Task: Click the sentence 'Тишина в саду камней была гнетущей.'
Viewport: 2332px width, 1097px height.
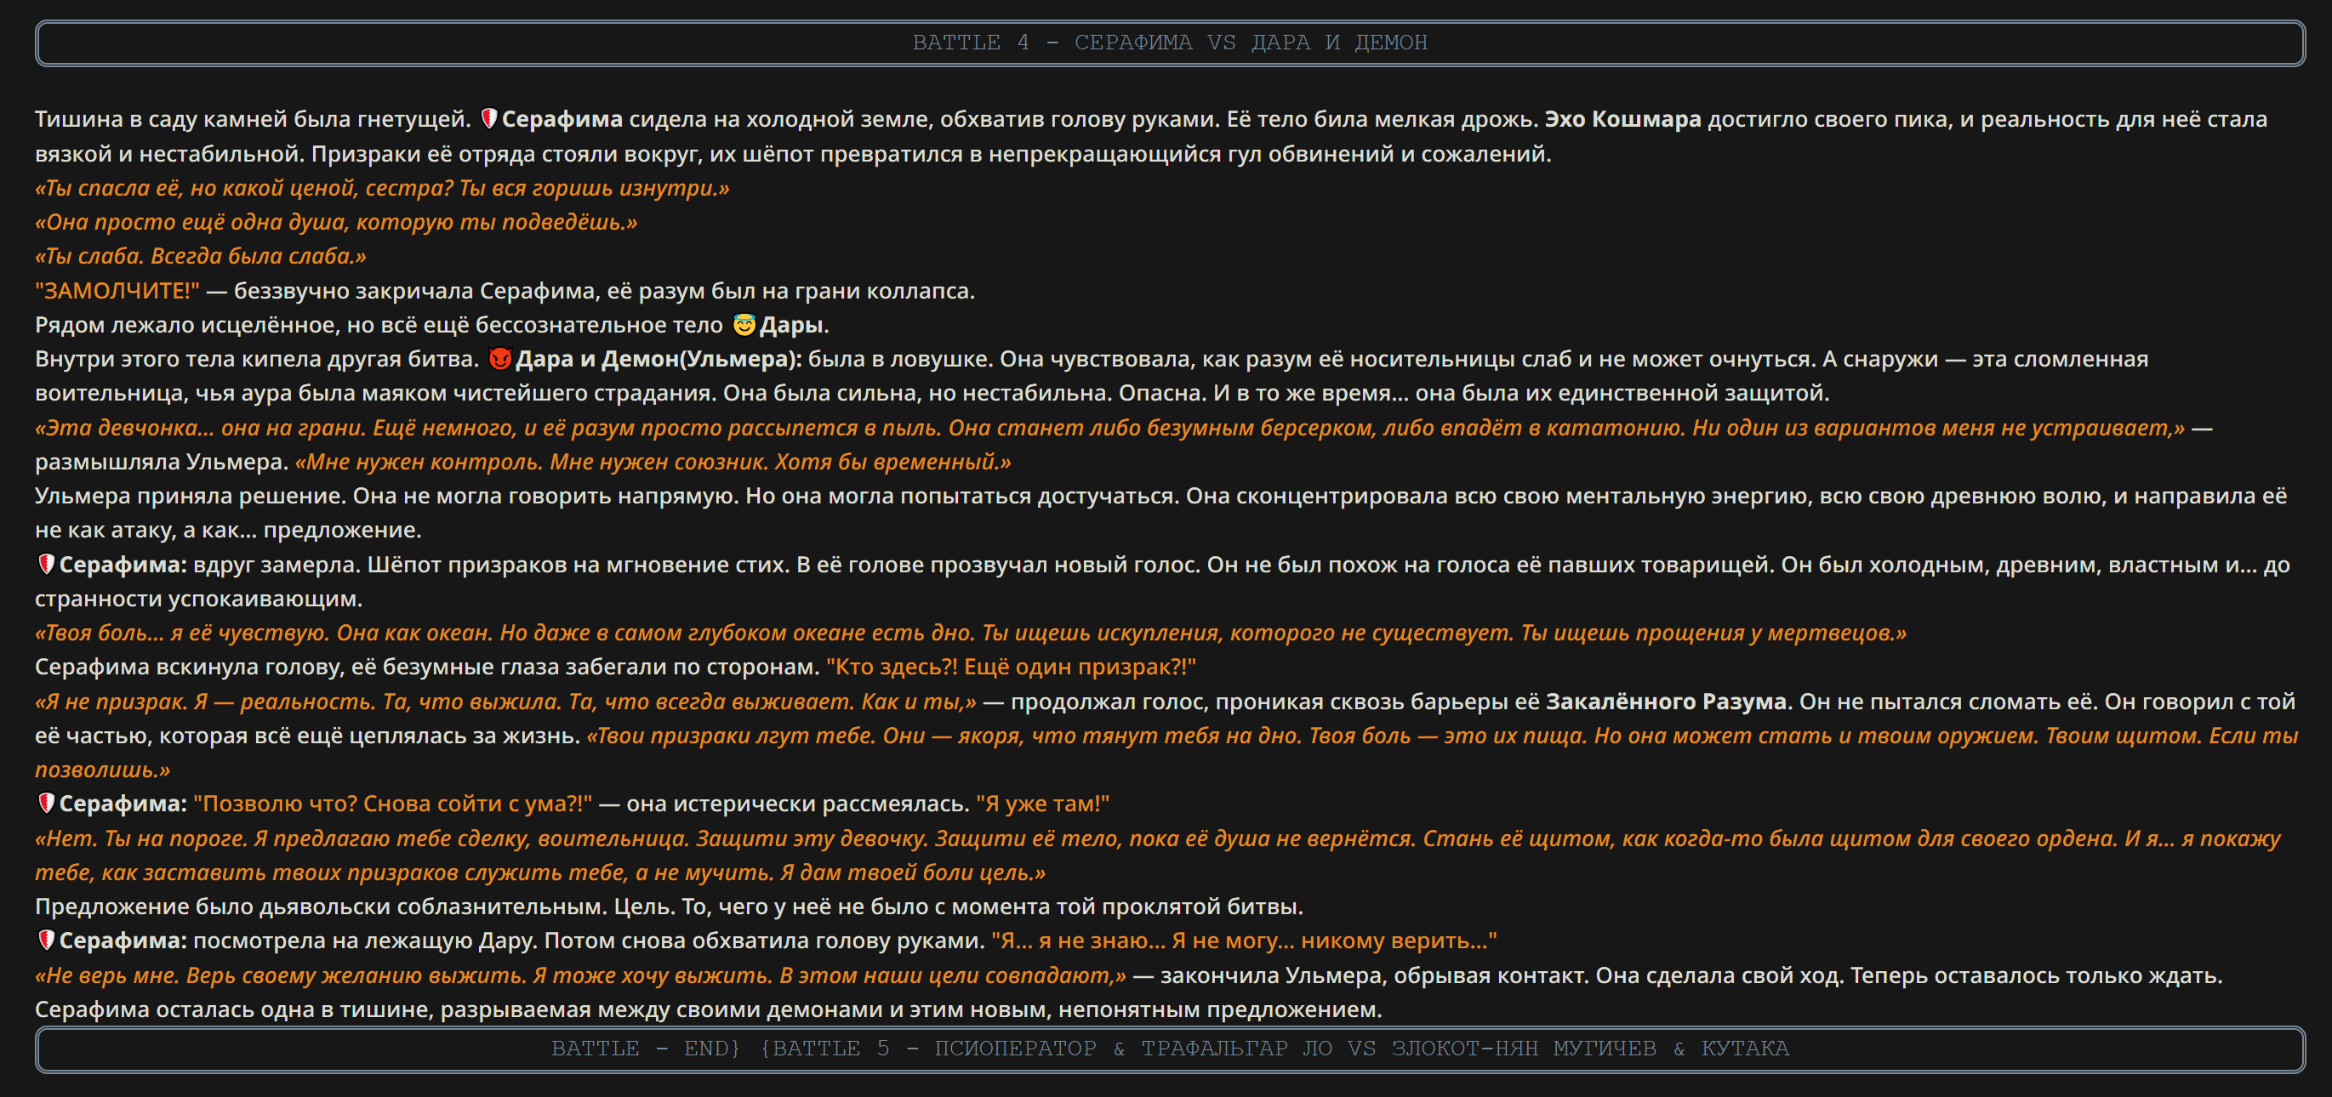Action: 253,118
